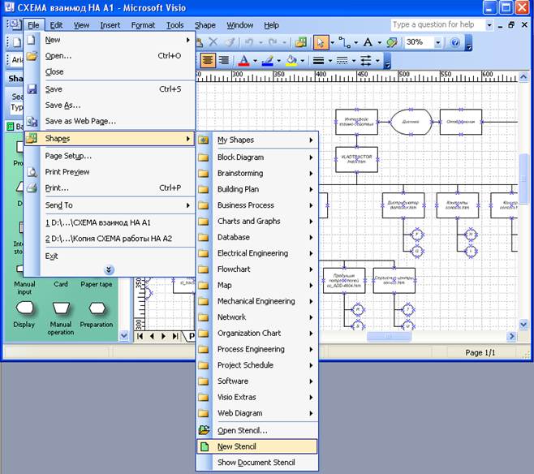Screen dimensions: 534x474
Task: Click the Delete (X) toolbar icon
Action: click(x=213, y=42)
